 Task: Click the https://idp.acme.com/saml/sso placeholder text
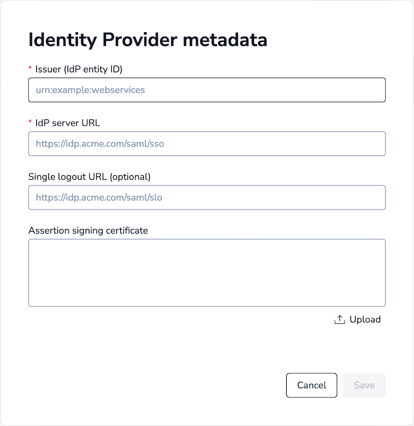pyautogui.click(x=100, y=144)
